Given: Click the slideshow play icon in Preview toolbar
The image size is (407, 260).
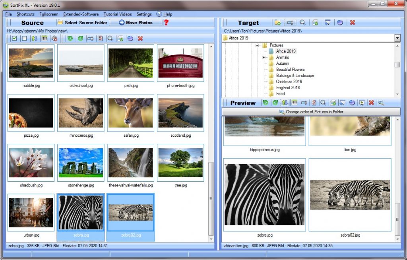Looking at the screenshot, I should point(362,103).
